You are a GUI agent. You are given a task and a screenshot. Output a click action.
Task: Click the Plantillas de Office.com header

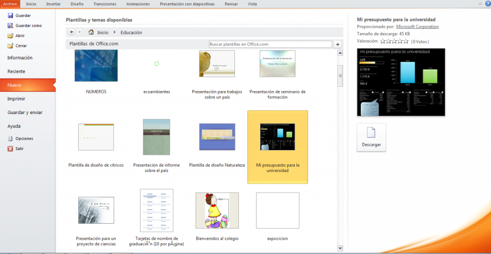94,44
